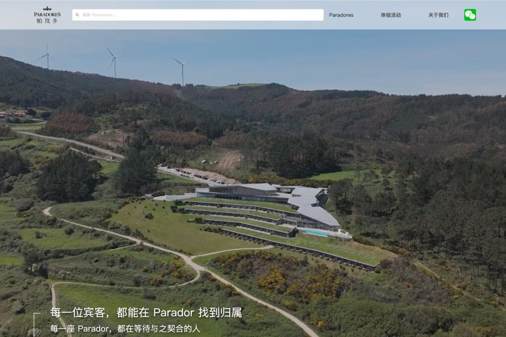This screenshot has width=506, height=337.
Task: Open the 体验活动 menu item
Action: (x=391, y=15)
